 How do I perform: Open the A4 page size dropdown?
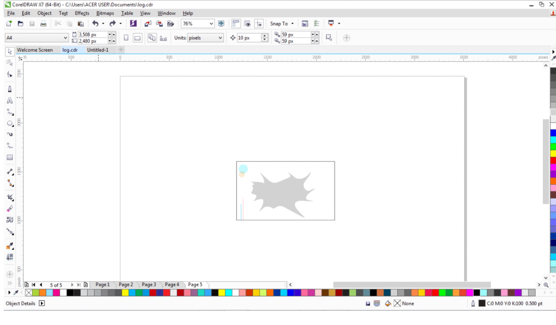[x=65, y=38]
